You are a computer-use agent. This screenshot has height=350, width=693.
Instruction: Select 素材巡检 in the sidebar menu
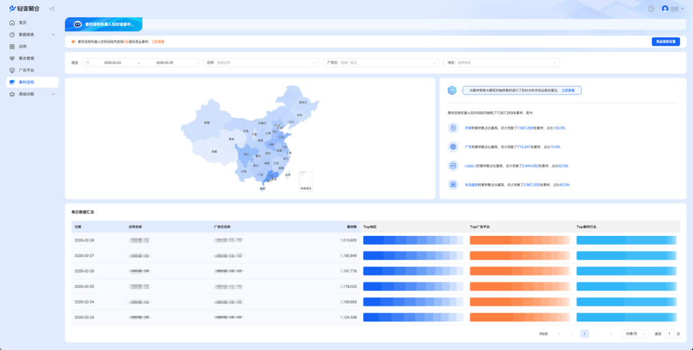(x=32, y=82)
